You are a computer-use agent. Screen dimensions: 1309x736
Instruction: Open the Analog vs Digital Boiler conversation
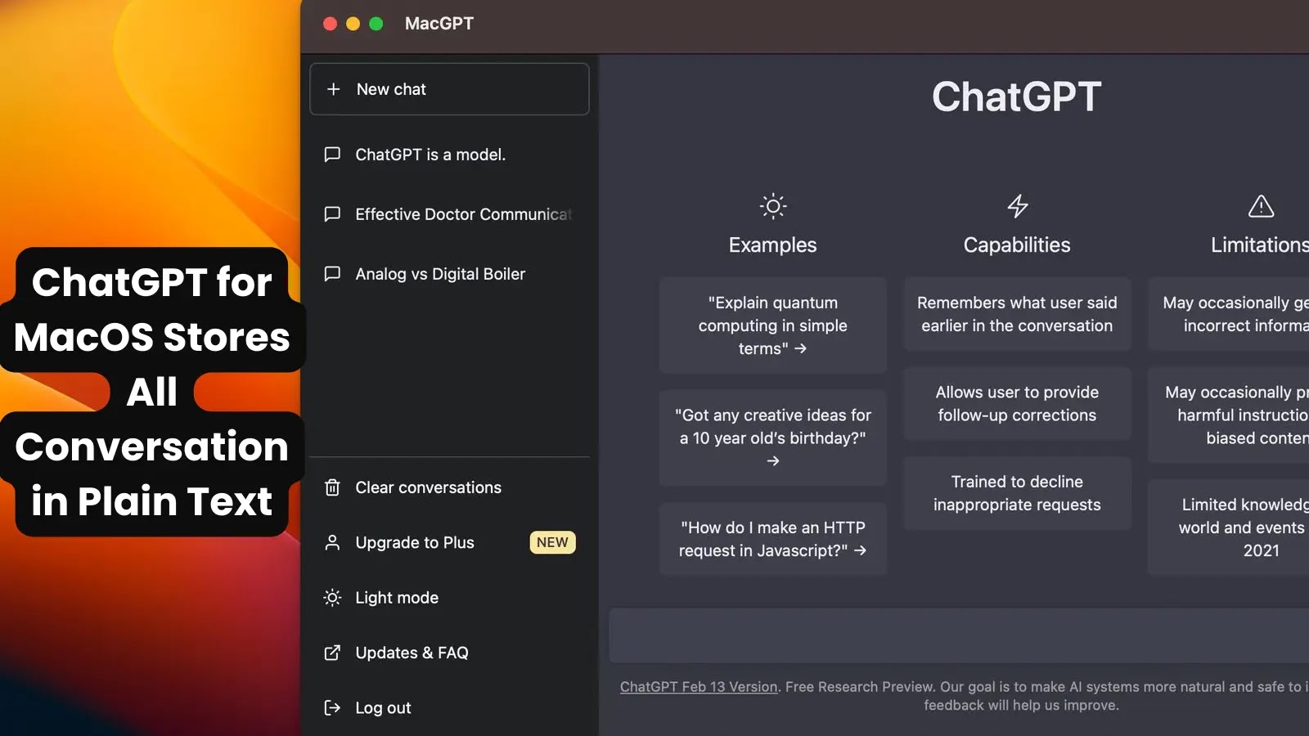coord(449,274)
